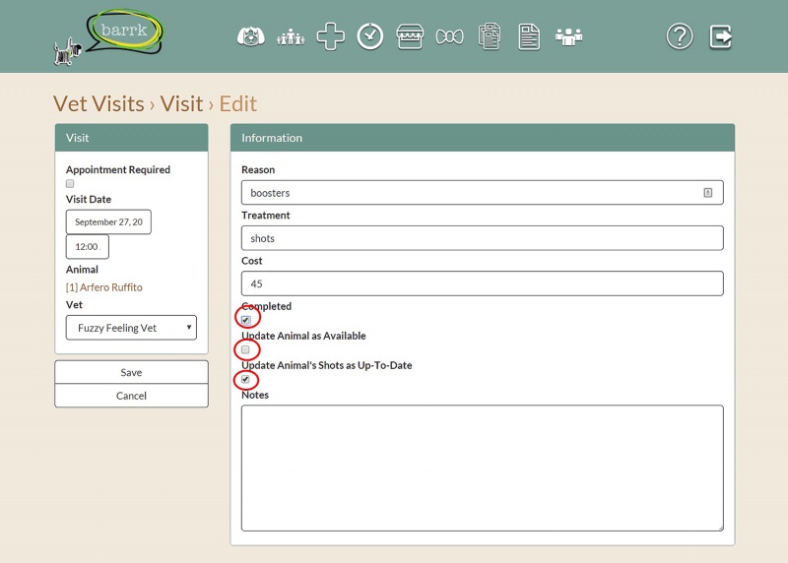Focus the Reason field containing boosters

pyautogui.click(x=483, y=192)
